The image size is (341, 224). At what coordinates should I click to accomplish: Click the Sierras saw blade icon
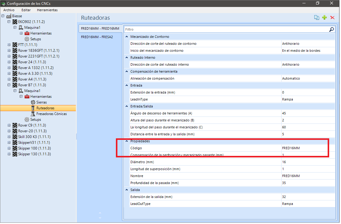[33, 102]
